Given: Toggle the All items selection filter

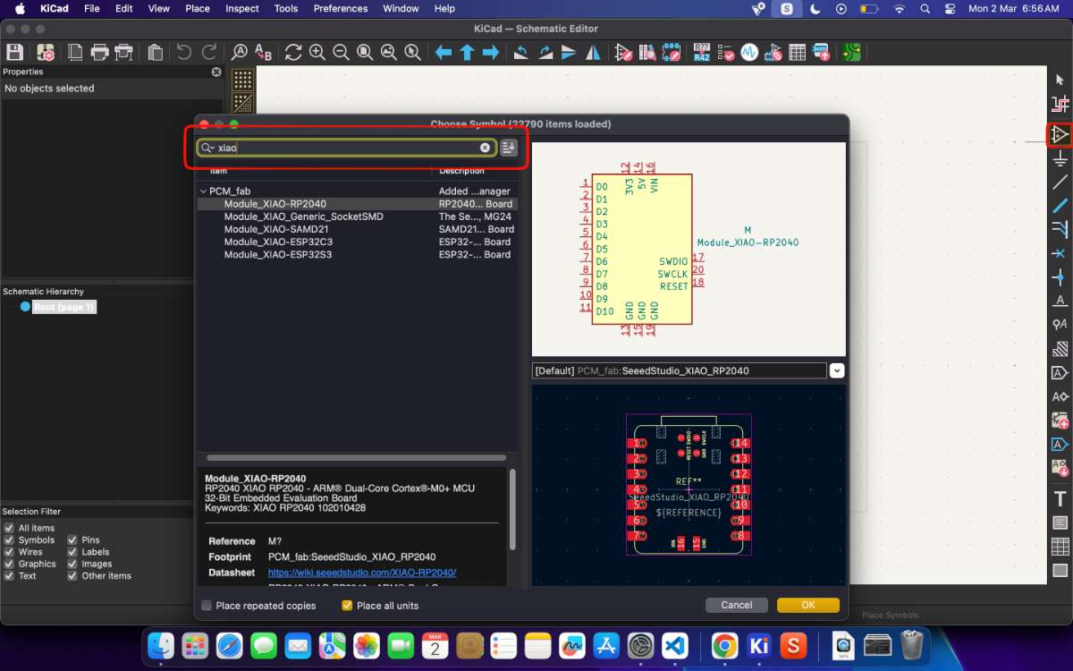Looking at the screenshot, I should click(9, 528).
